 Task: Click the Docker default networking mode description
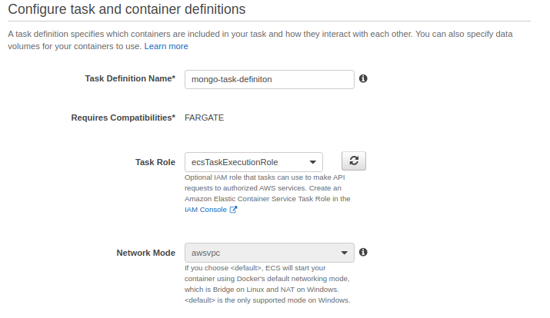(267, 284)
